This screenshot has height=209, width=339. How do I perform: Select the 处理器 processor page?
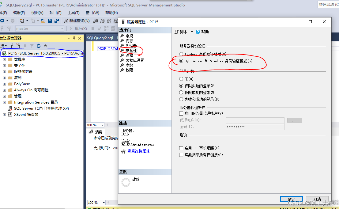pyautogui.click(x=131, y=46)
